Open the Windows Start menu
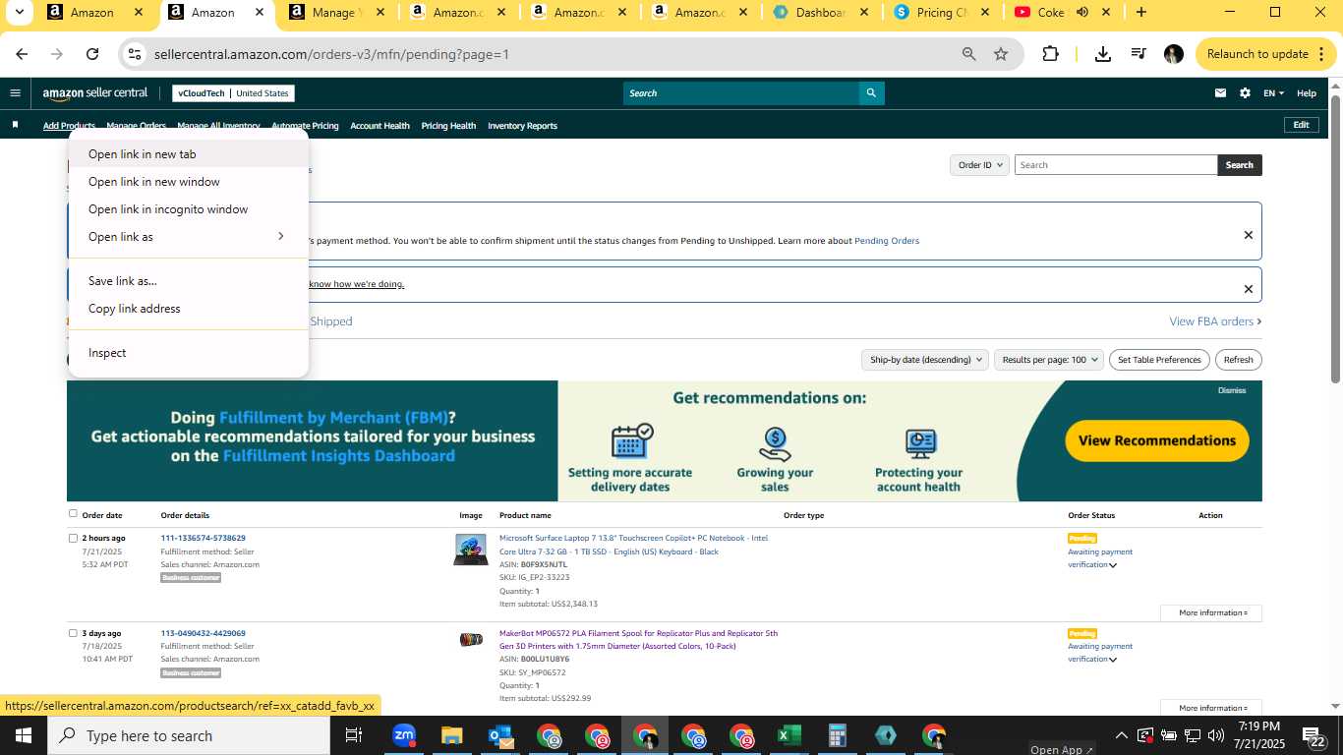Screen dimensions: 1343x755 [x=23, y=735]
